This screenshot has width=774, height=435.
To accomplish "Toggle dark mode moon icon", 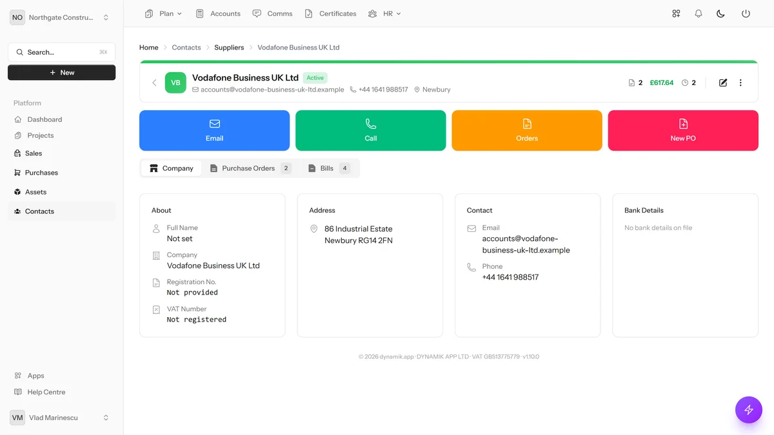I will 721,14.
